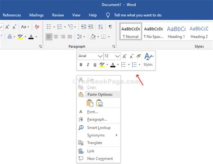213x164 pixels.
Task: Increase paragraph indent in ribbon
Action: pos(91,27)
